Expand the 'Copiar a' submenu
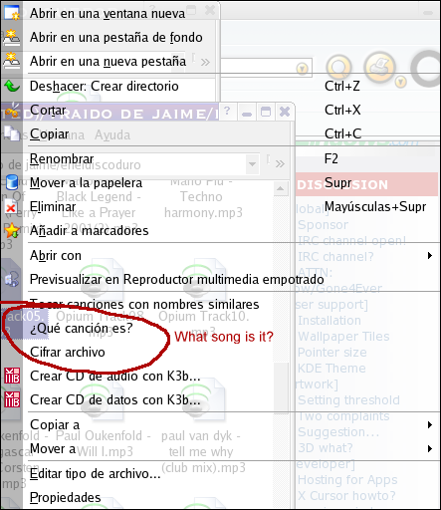The width and height of the screenshot is (441, 510). 220,425
